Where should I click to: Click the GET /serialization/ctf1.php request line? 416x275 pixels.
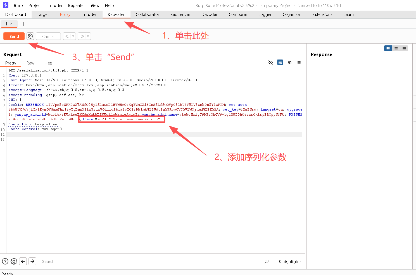click(x=48, y=70)
